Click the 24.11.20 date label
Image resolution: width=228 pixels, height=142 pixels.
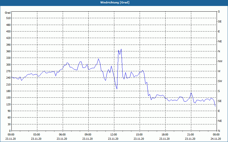point(216,139)
